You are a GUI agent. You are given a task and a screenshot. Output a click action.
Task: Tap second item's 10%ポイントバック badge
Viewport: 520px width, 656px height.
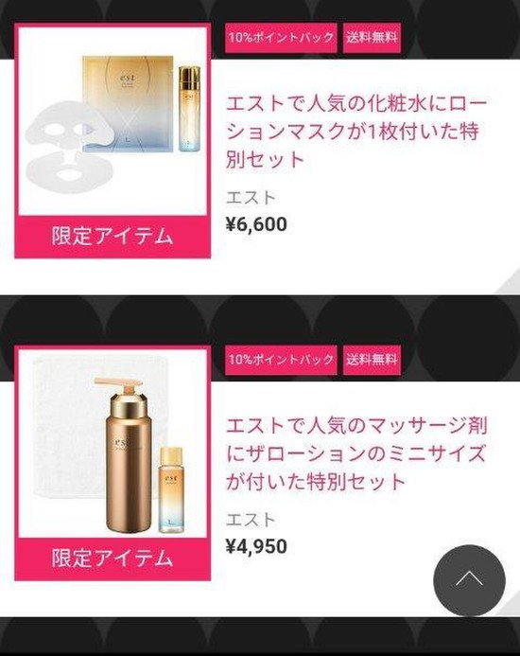pyautogui.click(x=281, y=360)
